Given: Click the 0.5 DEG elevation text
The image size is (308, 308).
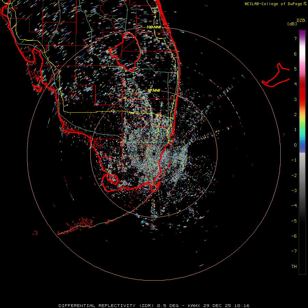Looking at the screenshot, I should 168,306.
